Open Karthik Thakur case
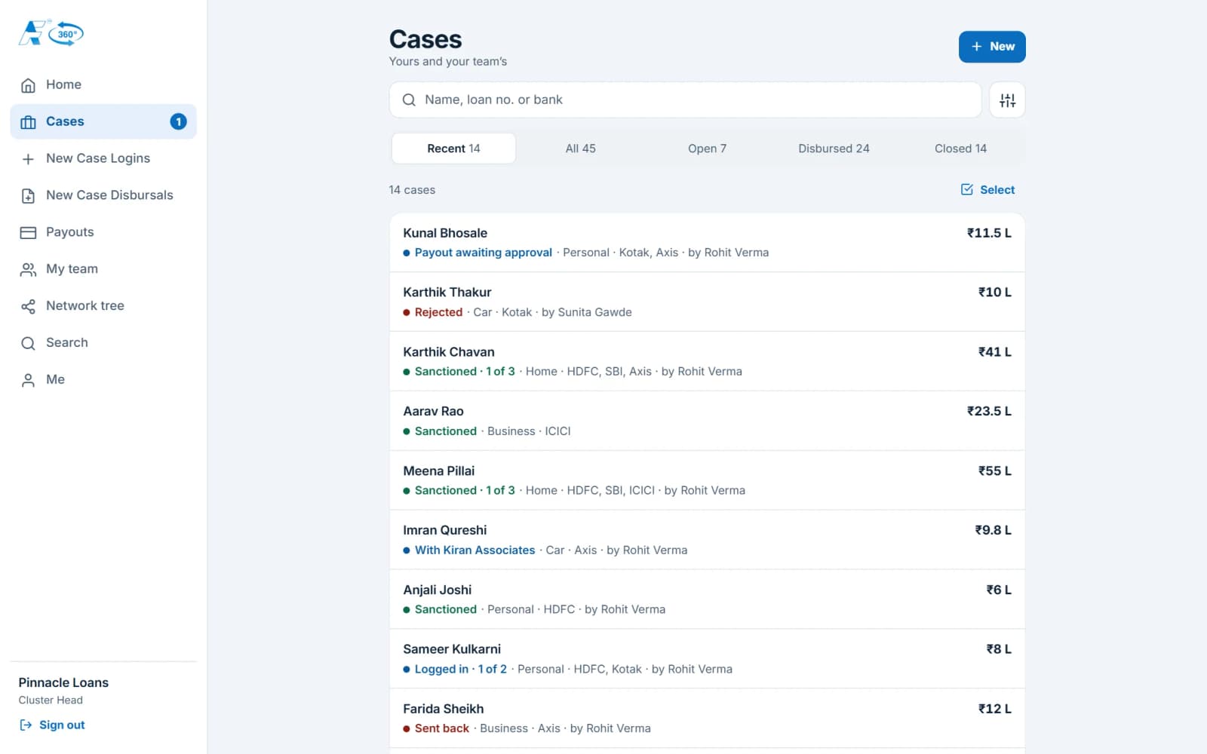This screenshot has height=754, width=1207. [707, 302]
